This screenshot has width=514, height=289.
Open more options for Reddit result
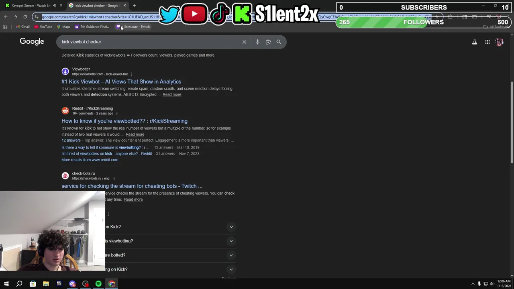click(118, 114)
